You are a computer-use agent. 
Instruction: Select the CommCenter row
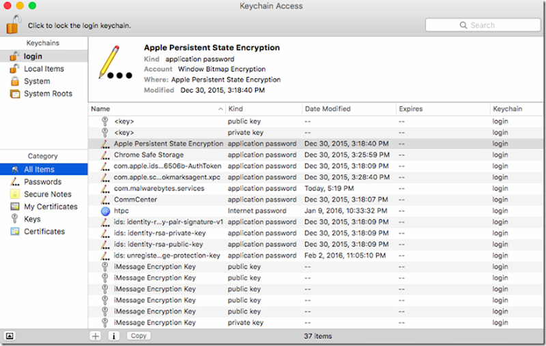coord(316,200)
